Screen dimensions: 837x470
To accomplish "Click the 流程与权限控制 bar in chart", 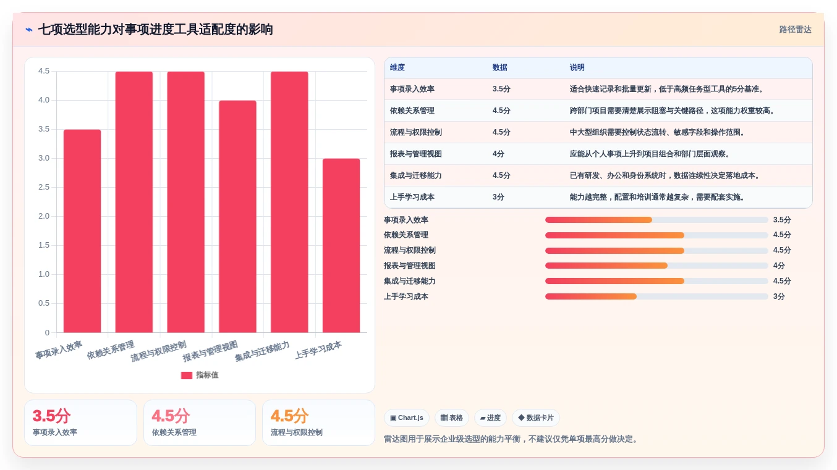I will (x=186, y=202).
